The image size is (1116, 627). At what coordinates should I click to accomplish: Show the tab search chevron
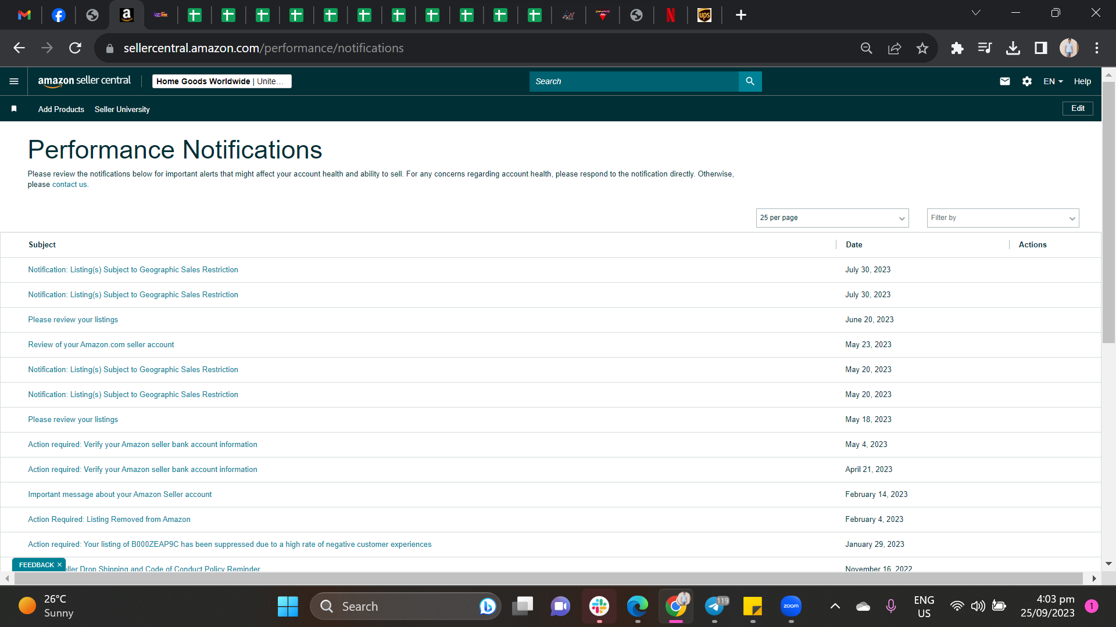point(976,13)
